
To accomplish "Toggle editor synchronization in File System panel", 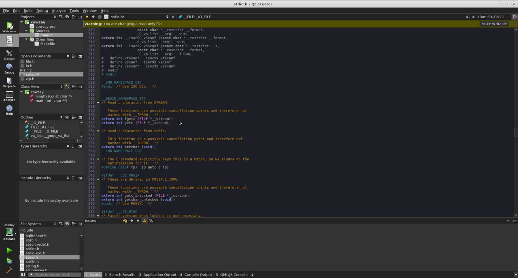I will [67, 224].
